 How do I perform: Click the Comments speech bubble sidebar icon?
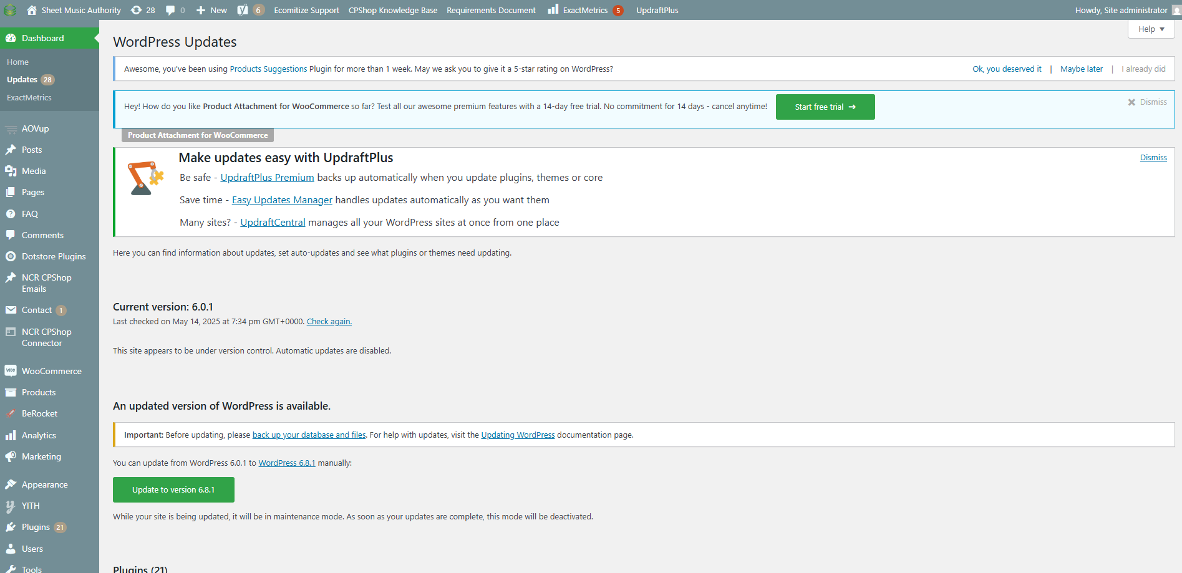pos(11,235)
